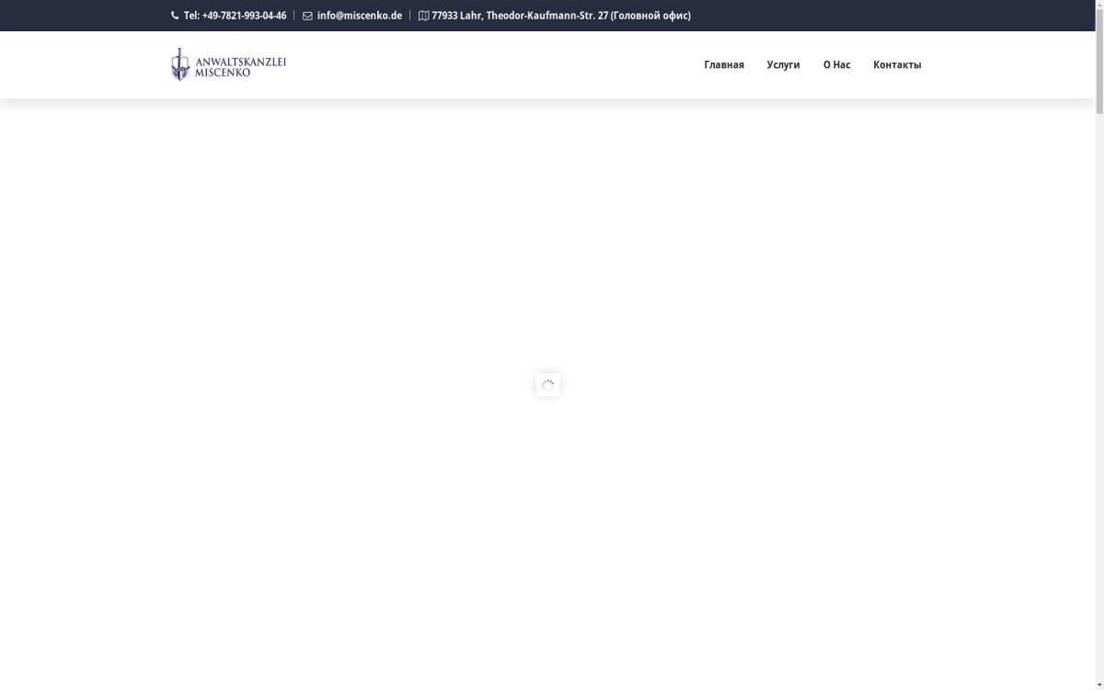
Task: Click the loading spinner in the page center
Action: tap(547, 385)
